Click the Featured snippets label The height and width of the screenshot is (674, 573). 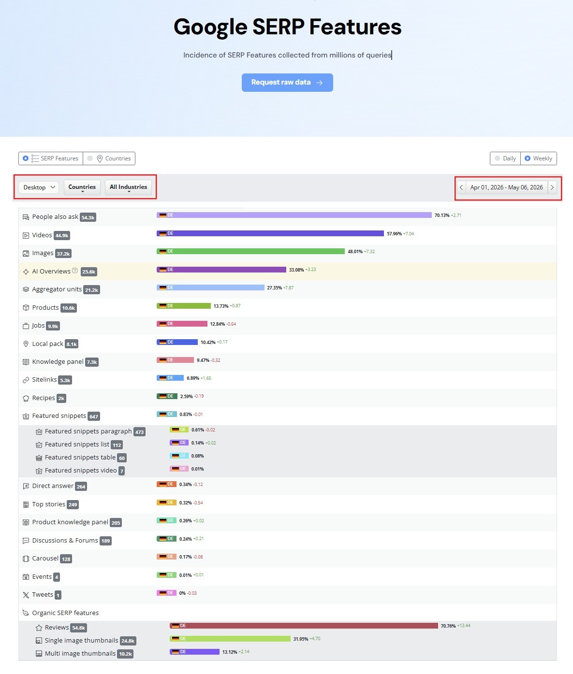59,416
